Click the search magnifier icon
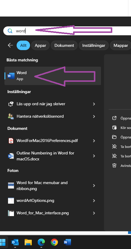This screenshot has height=249, width=131. (x=10, y=31)
